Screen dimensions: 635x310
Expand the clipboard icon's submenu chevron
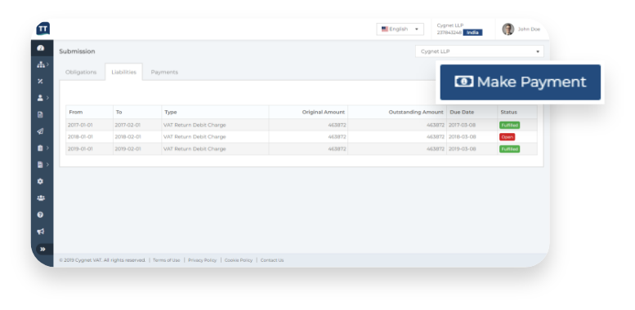47,148
